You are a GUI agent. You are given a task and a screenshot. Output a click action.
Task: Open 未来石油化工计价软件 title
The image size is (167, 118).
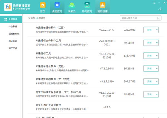pos(48,105)
